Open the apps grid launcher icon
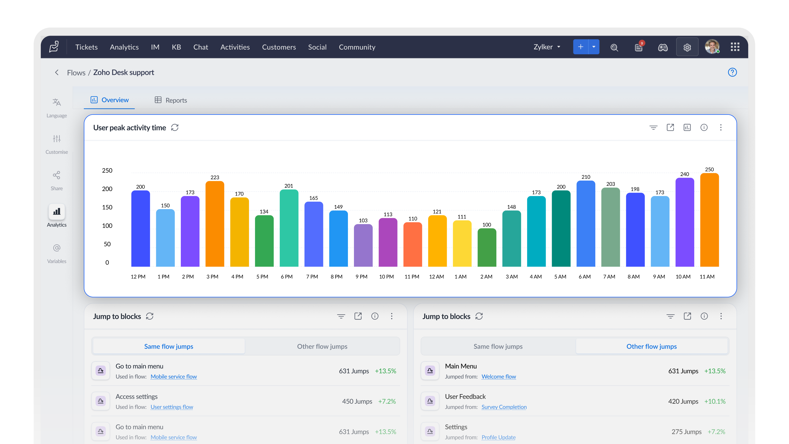The image size is (789, 444). (x=735, y=47)
